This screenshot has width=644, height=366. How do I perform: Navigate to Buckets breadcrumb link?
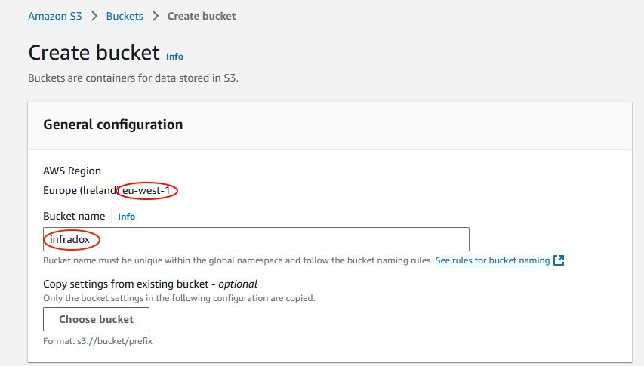click(x=125, y=16)
